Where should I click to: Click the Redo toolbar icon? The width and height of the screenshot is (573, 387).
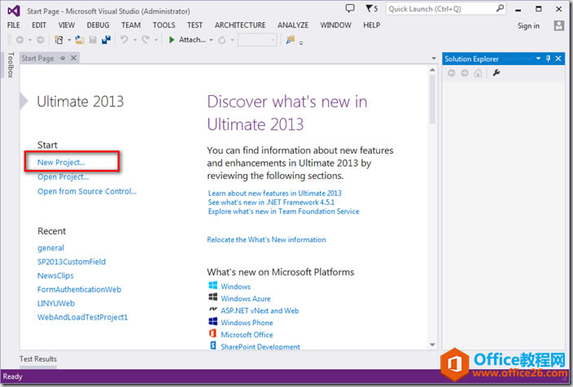point(146,40)
